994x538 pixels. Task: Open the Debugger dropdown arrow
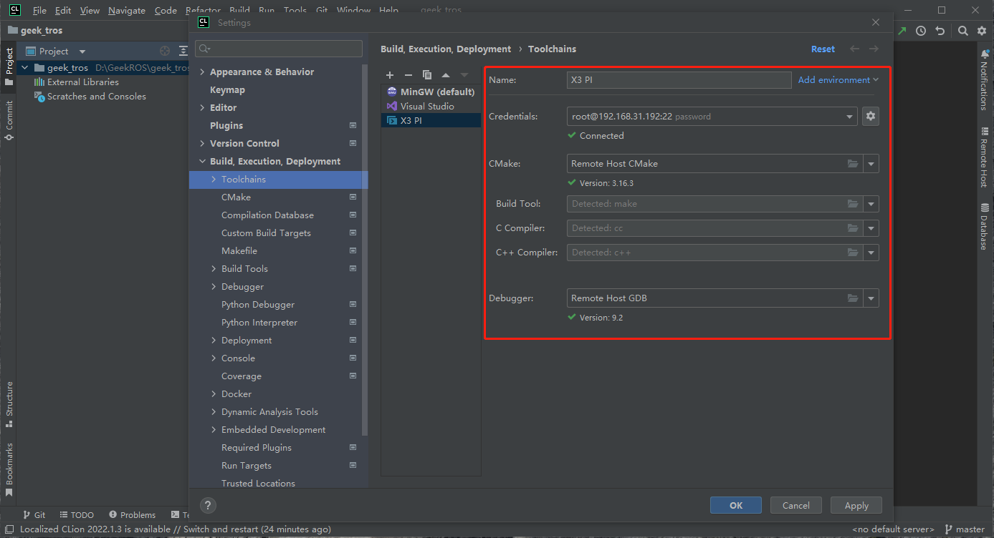click(871, 298)
